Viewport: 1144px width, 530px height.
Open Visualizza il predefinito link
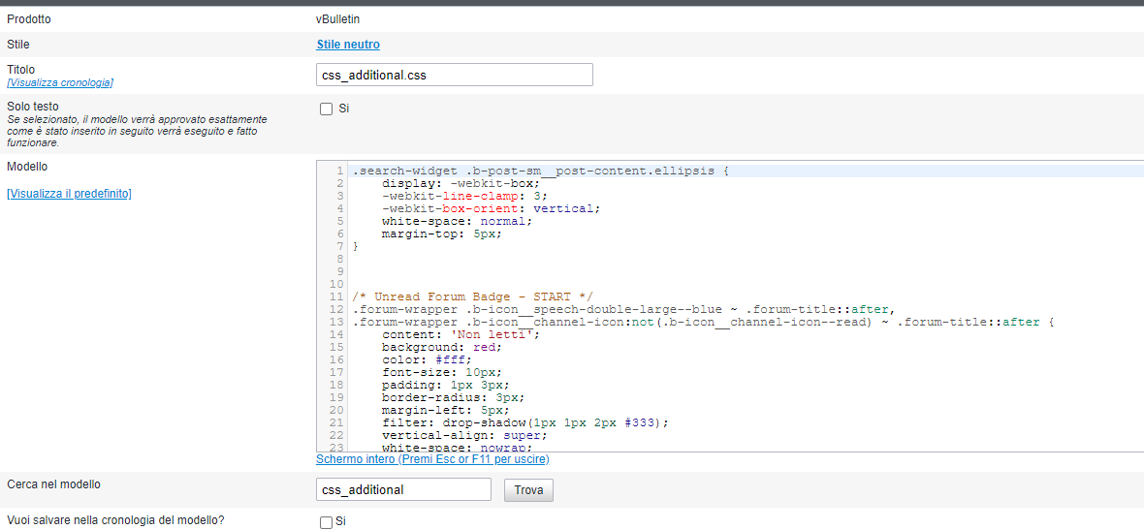[x=69, y=195]
